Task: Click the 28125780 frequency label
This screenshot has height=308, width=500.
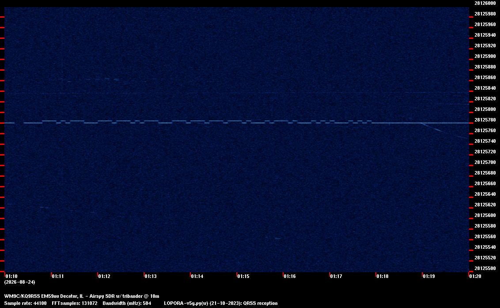Action: point(485,120)
